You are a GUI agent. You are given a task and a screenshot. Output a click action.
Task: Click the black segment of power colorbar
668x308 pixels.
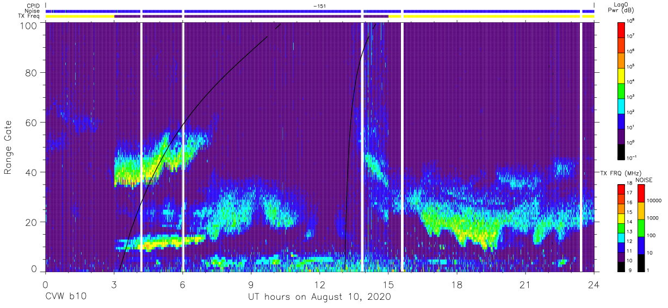point(621,151)
